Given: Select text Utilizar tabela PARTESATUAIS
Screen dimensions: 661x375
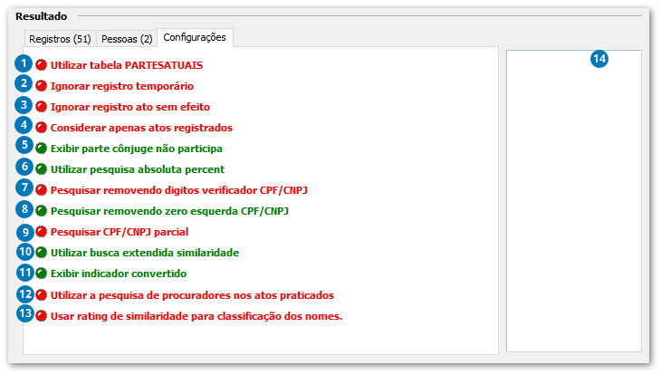Looking at the screenshot, I should pos(127,65).
